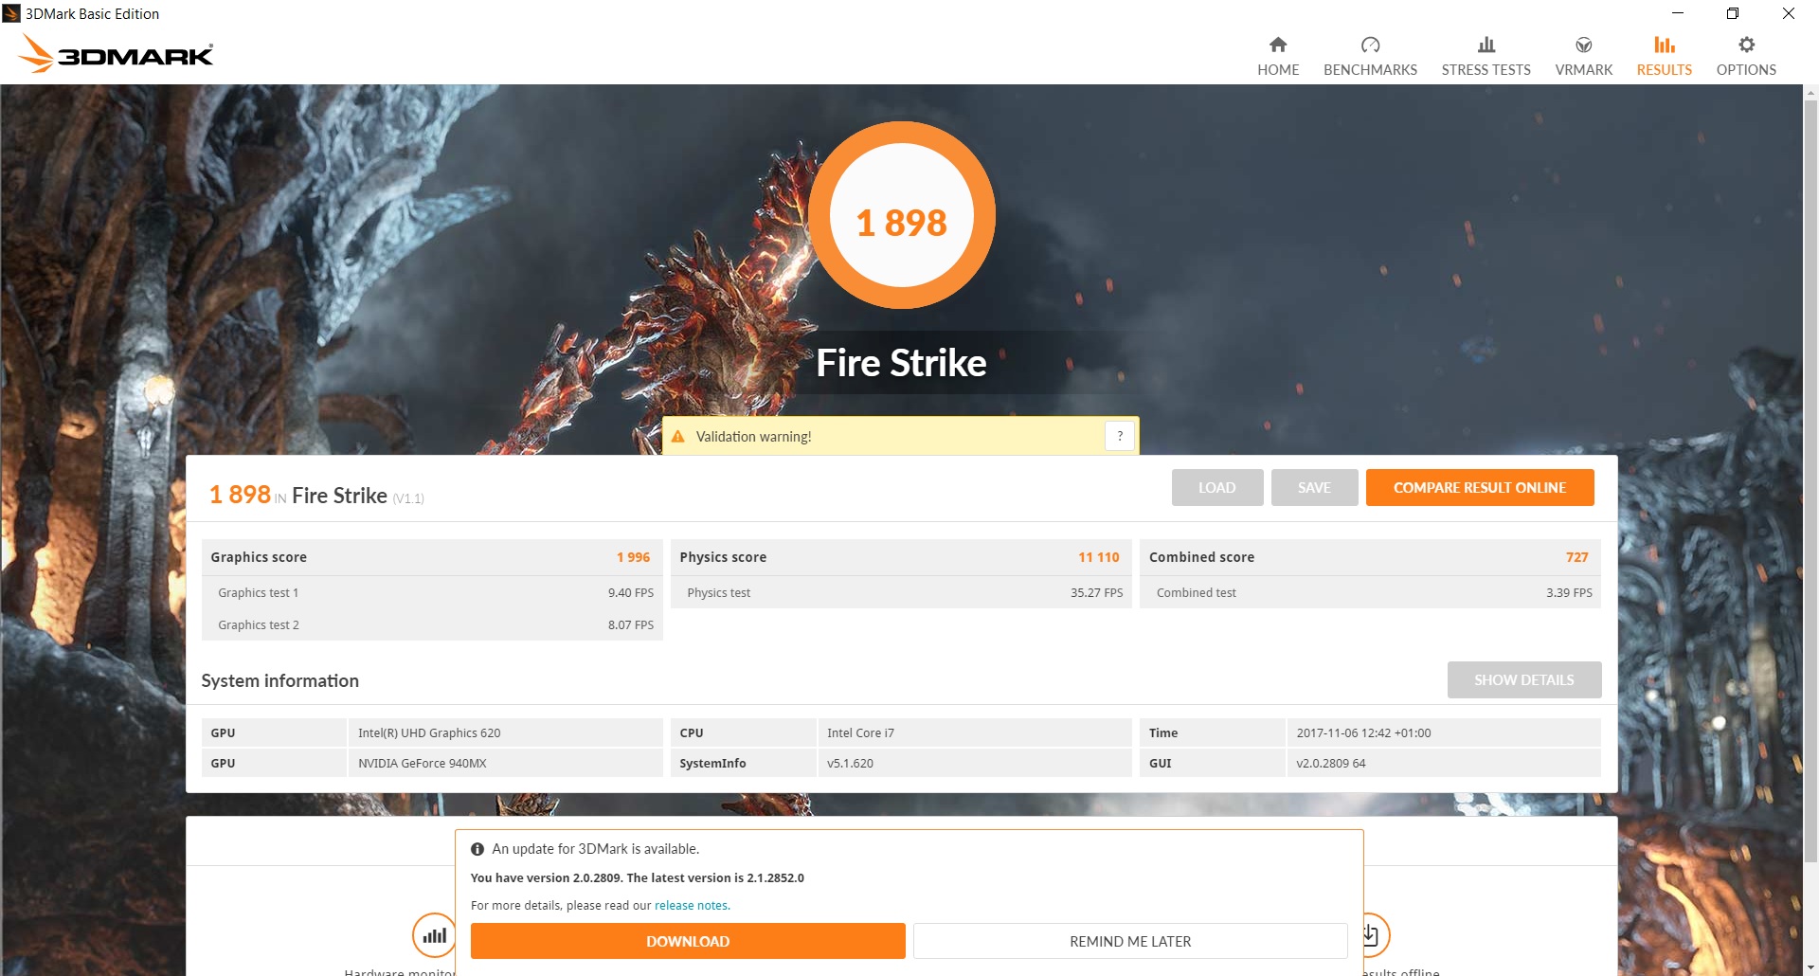The height and width of the screenshot is (976, 1819).
Task: Select the VRMARK tab label
Action: (x=1583, y=70)
